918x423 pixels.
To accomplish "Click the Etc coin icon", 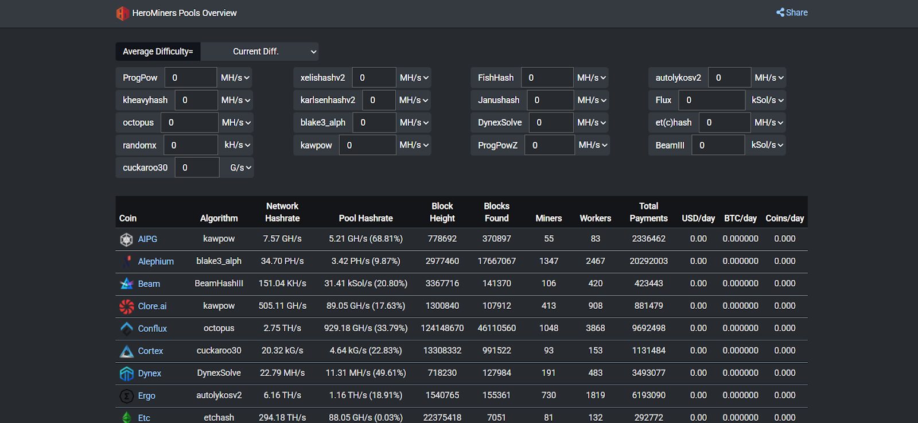I will [x=126, y=418].
